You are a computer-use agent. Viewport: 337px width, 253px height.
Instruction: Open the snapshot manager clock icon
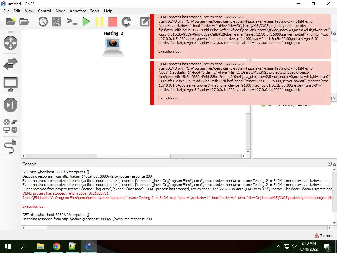(43, 22)
